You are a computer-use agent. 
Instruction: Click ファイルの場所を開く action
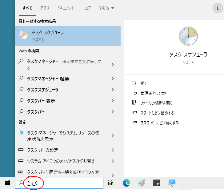pyautogui.click(x=156, y=103)
